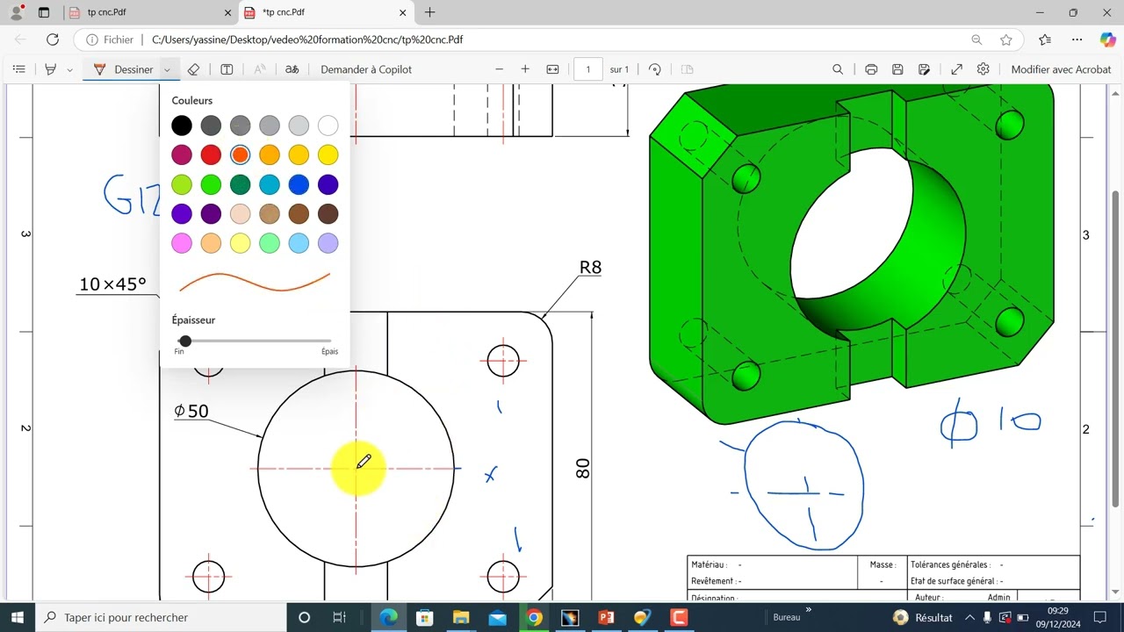This screenshot has width=1124, height=632.
Task: Choose the selected orange swatch
Action: pos(240,155)
